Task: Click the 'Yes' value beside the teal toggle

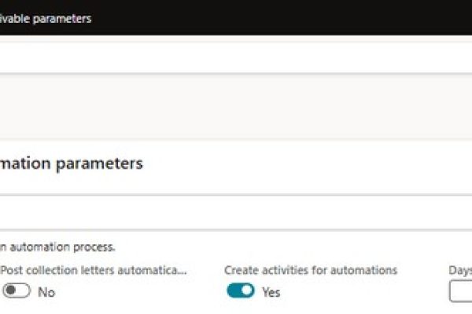Action: 271,292
